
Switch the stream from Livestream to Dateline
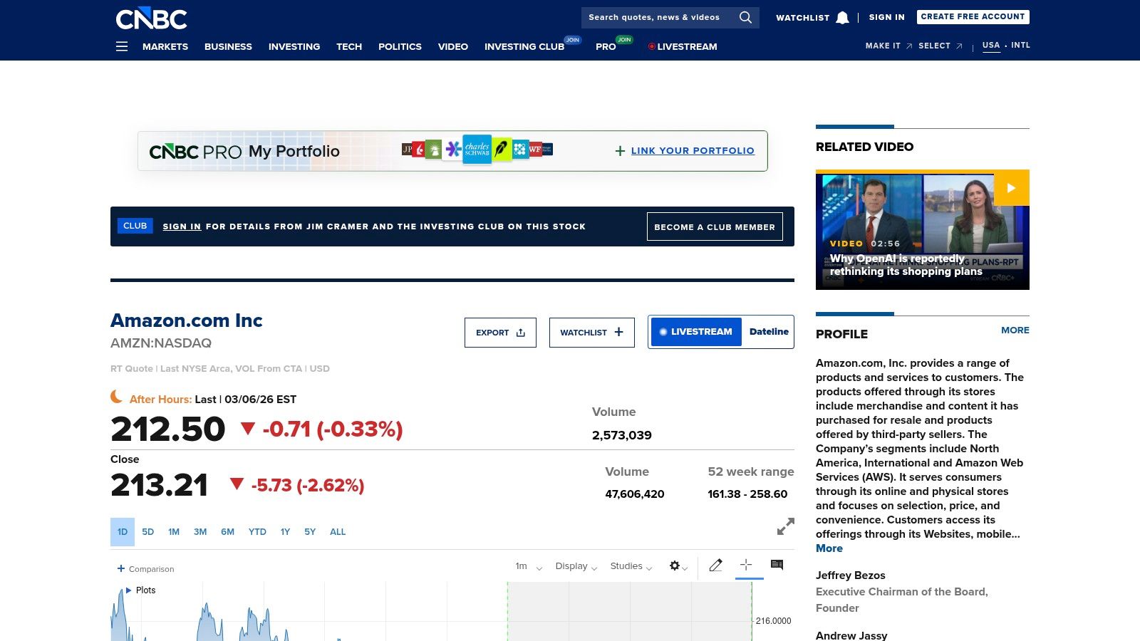point(767,331)
